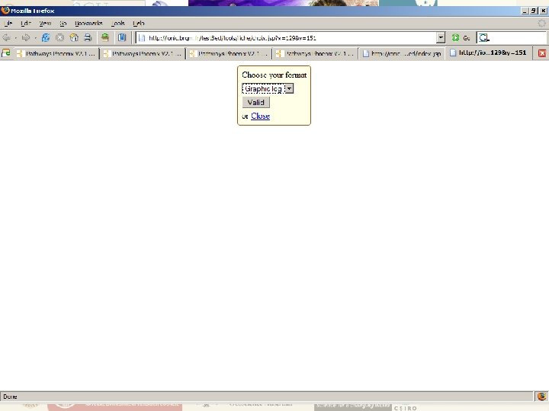This screenshot has width=549, height=411.
Task: Open the Go menu
Action: (63, 24)
